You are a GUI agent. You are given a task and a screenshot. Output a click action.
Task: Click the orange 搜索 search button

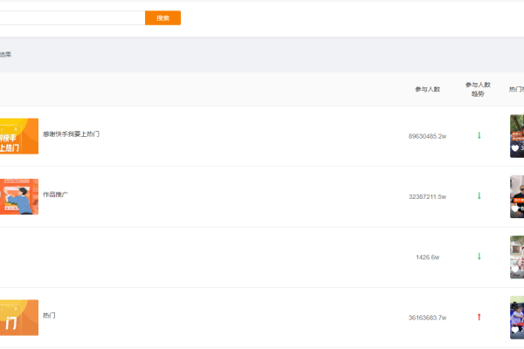click(x=162, y=17)
